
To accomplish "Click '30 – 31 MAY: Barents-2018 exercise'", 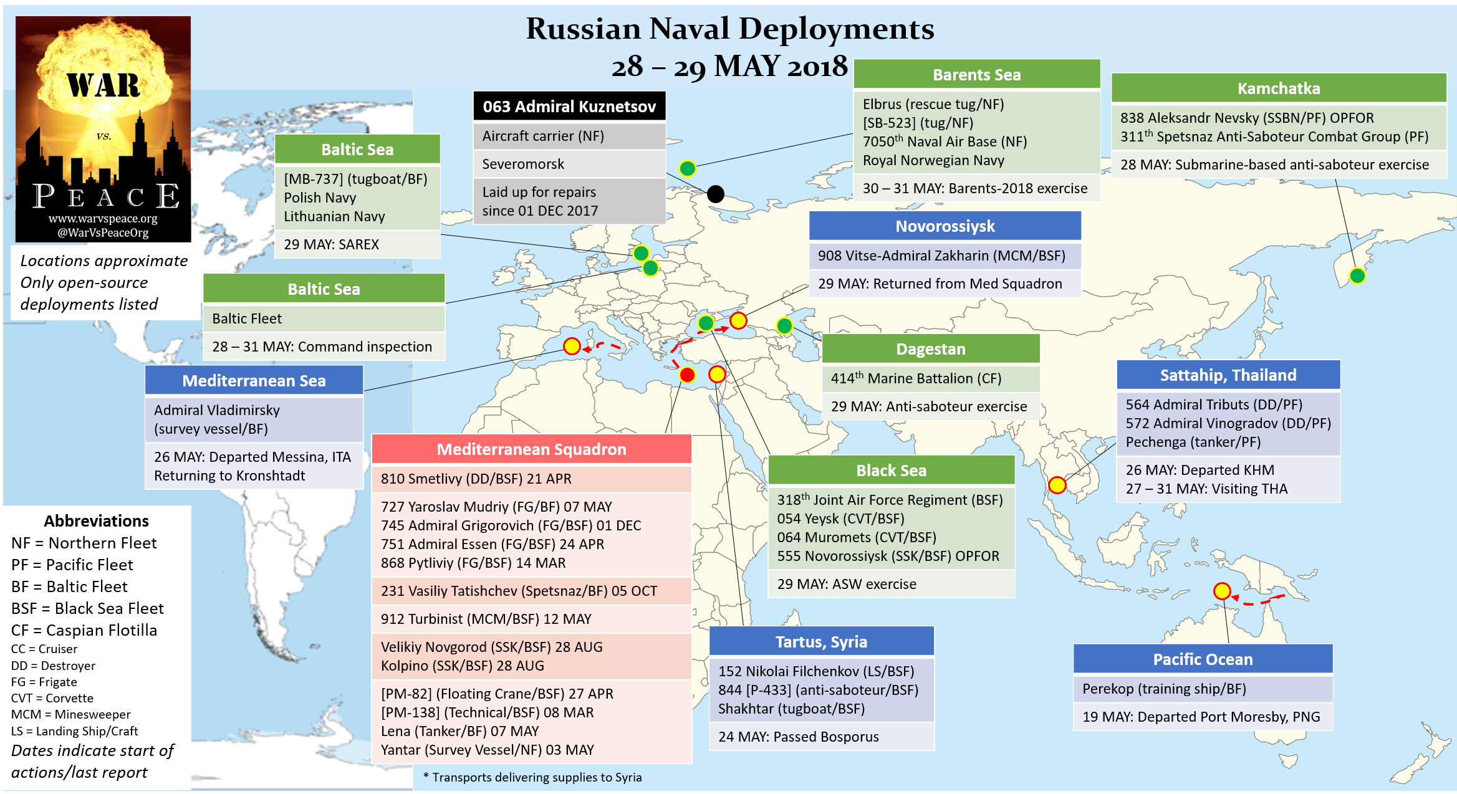I will [x=975, y=188].
